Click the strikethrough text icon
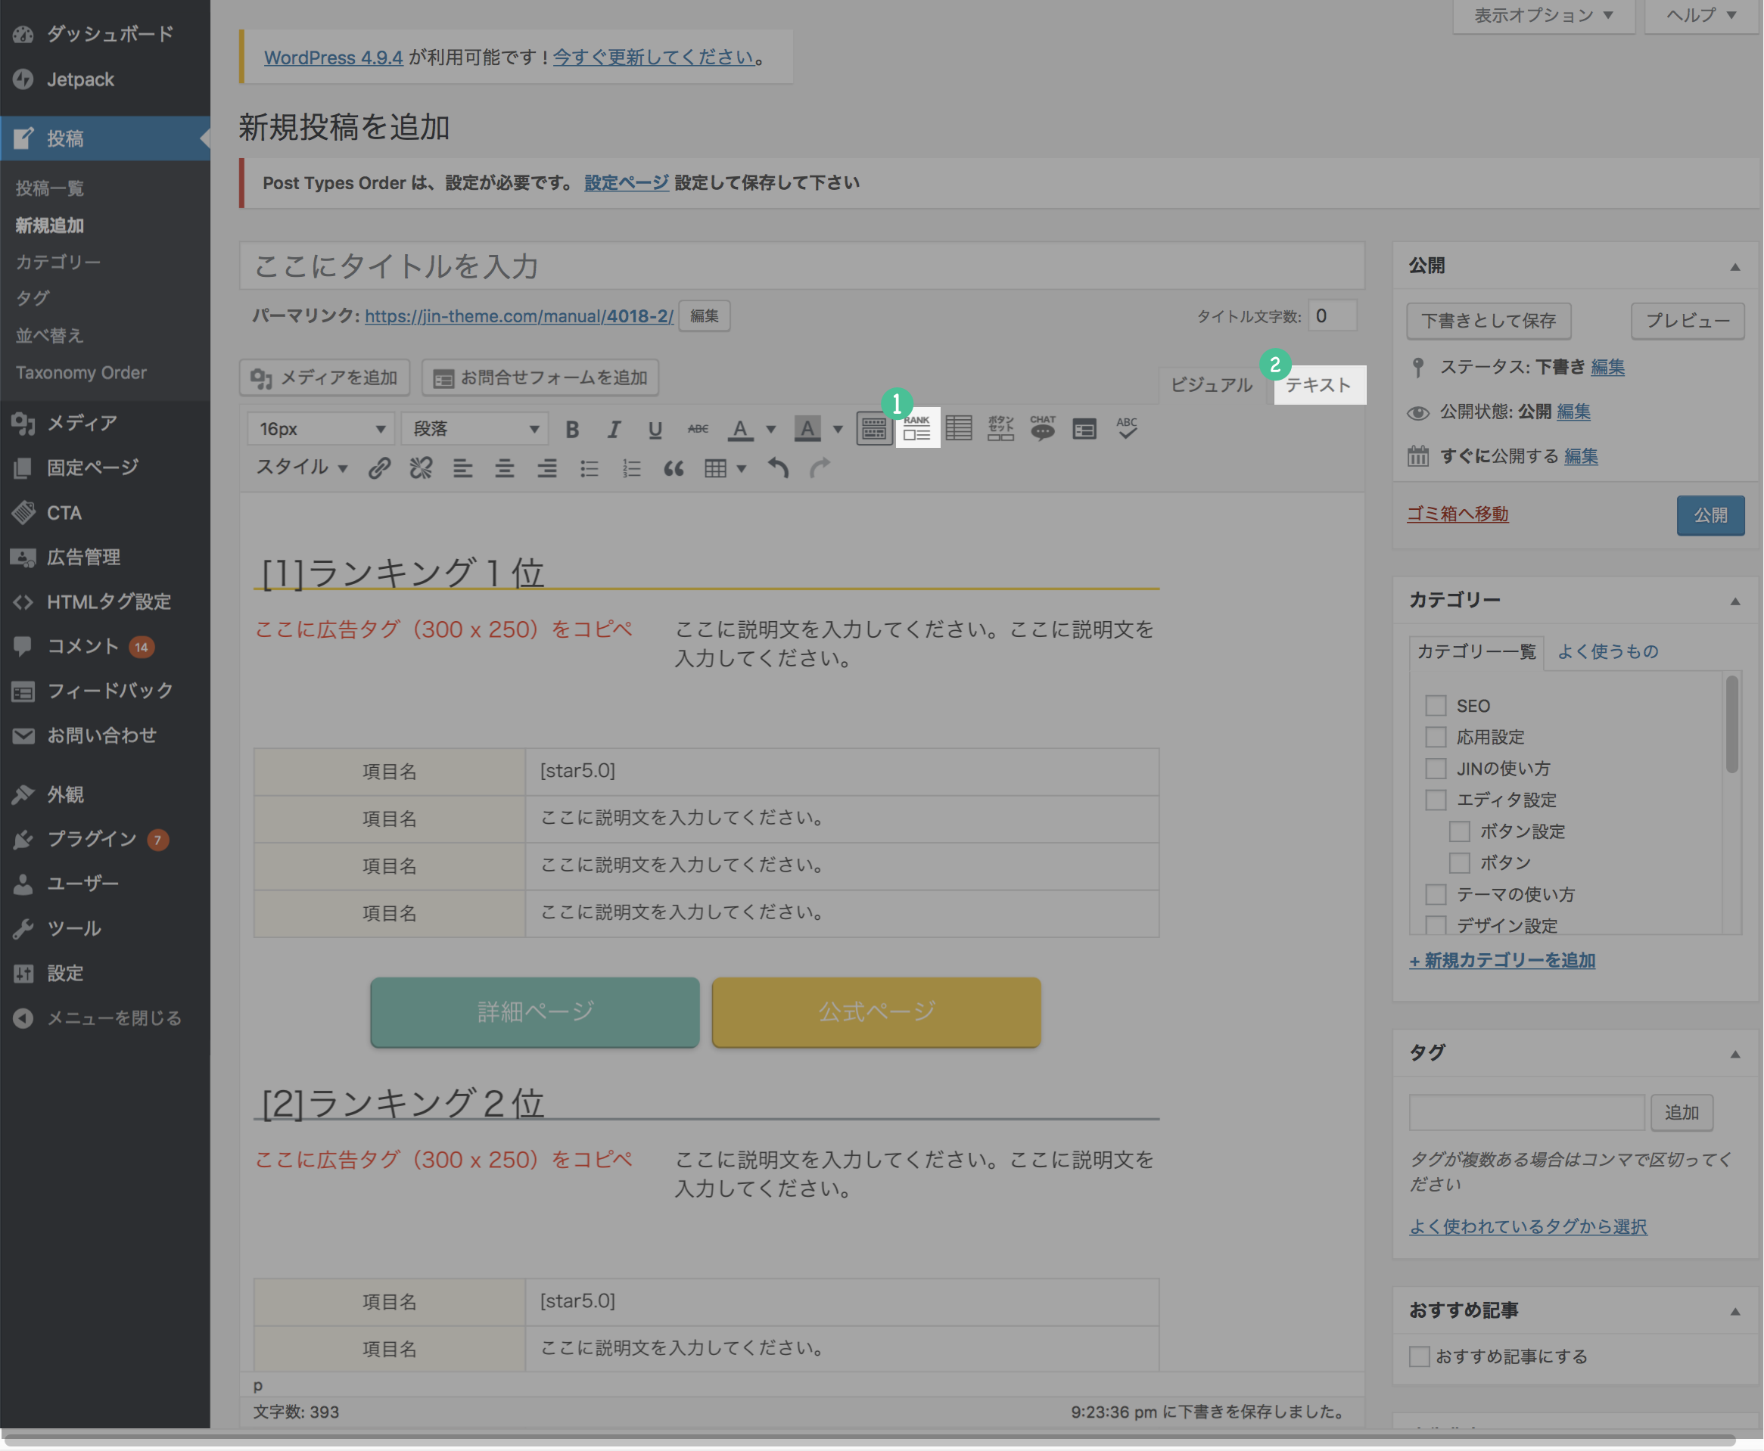 [696, 427]
